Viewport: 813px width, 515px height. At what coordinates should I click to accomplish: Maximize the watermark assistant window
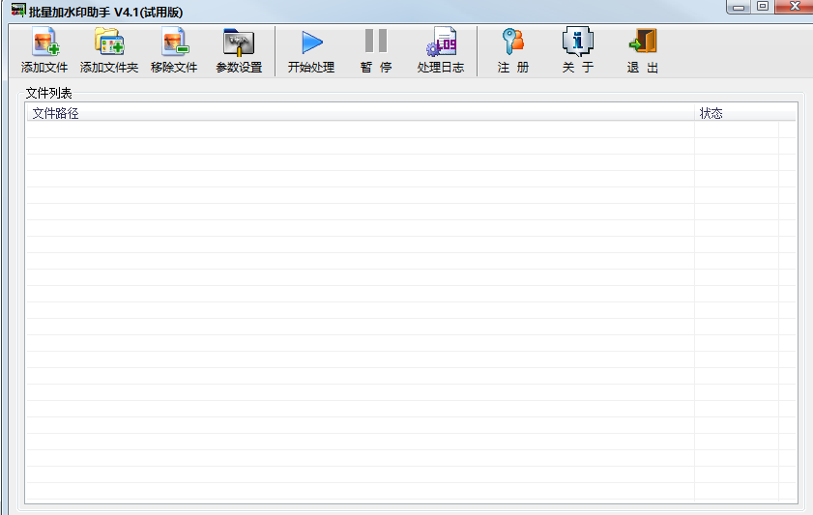[763, 7]
